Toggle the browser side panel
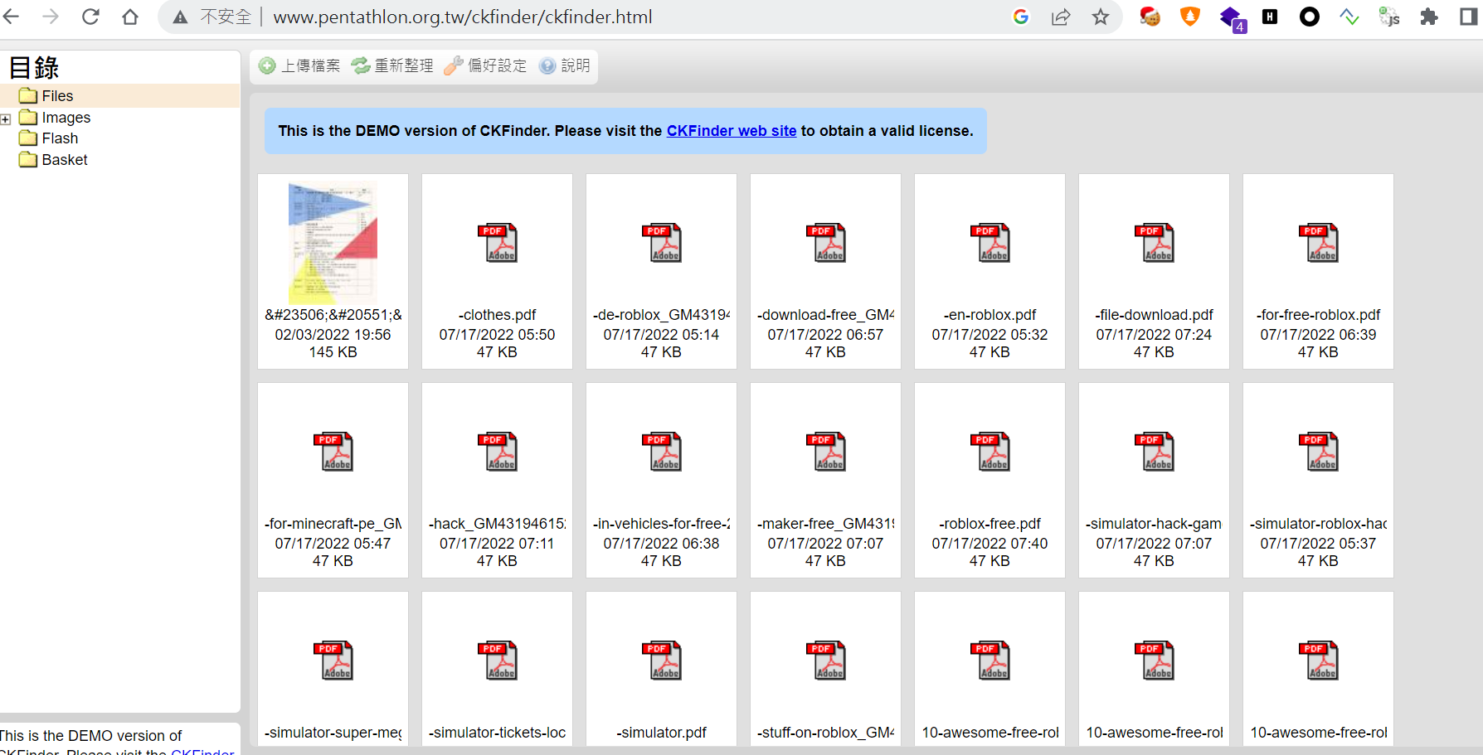 (1469, 17)
